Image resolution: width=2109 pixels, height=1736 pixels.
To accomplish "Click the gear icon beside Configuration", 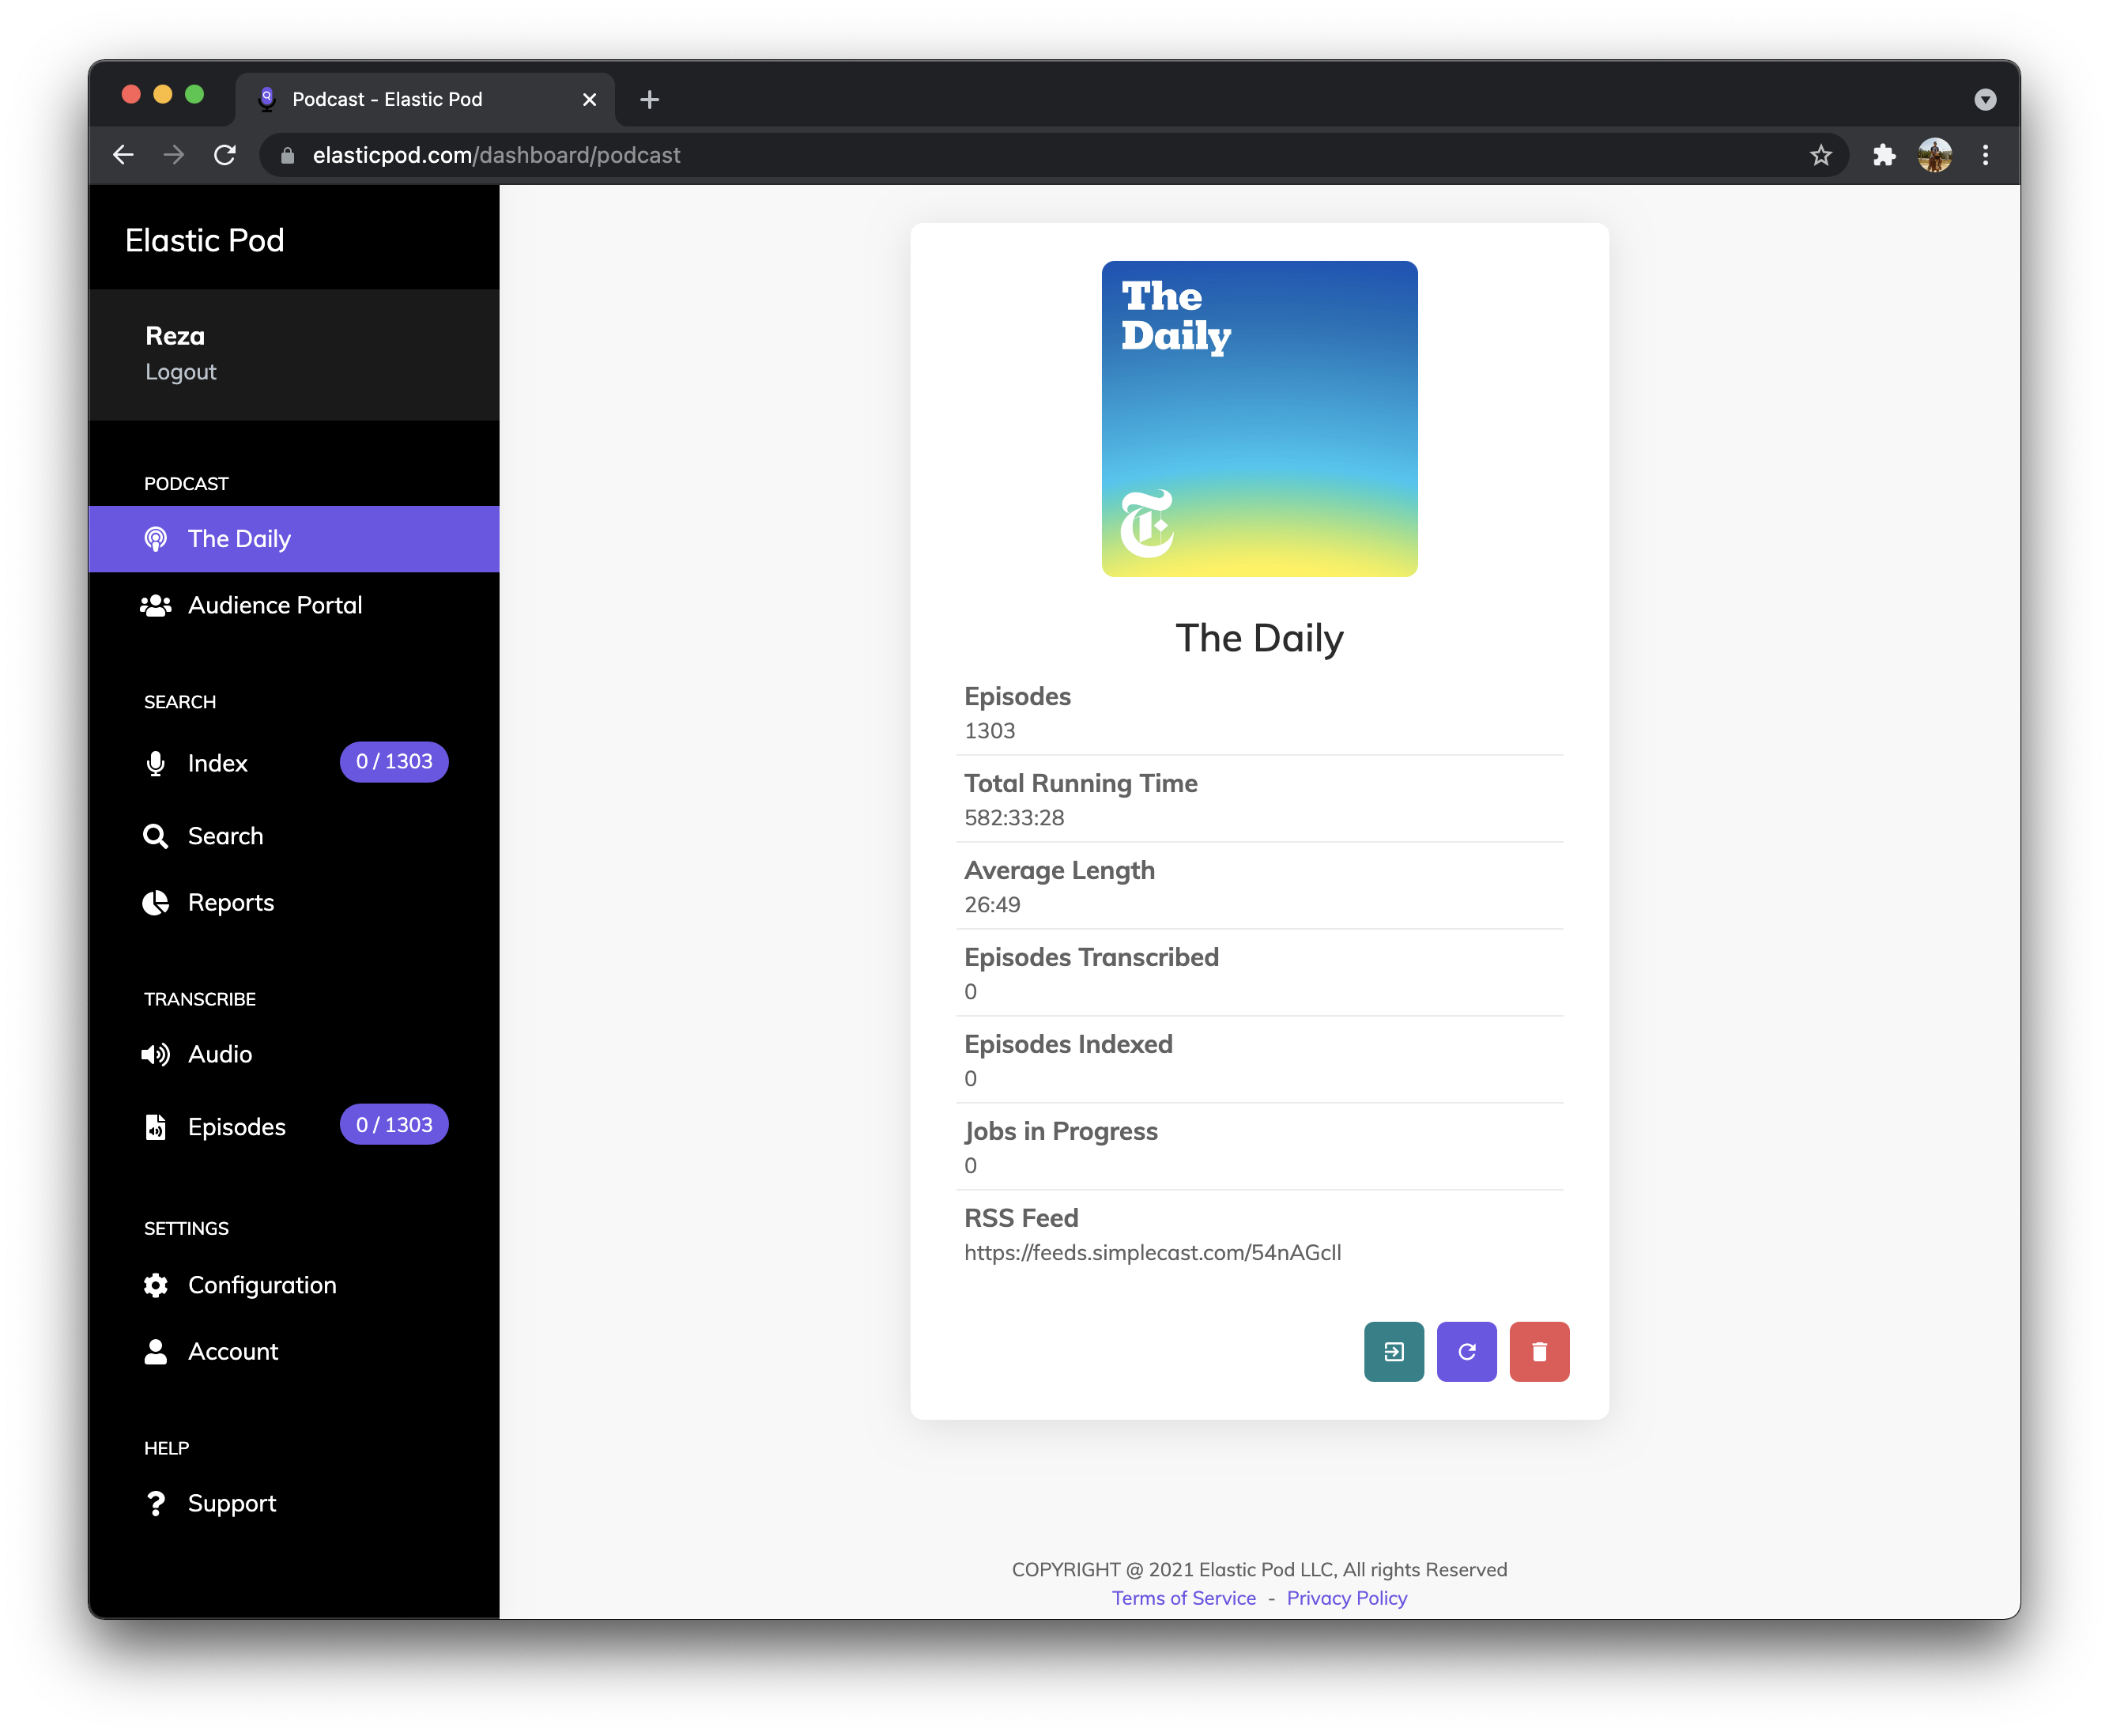I will click(155, 1285).
